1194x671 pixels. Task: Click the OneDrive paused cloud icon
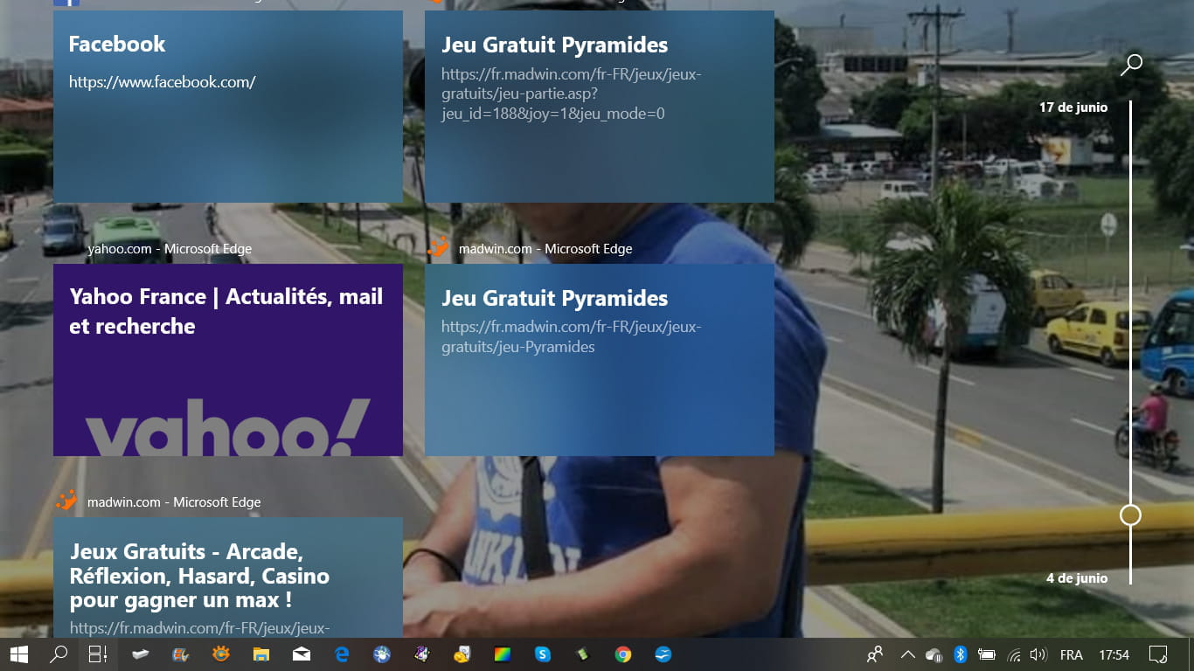(934, 654)
